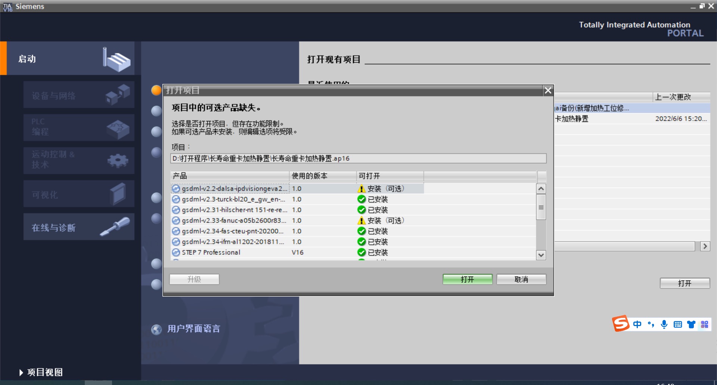717x385 pixels.
Task: Click the green check icon in the hilscher-nt row
Action: coord(361,210)
